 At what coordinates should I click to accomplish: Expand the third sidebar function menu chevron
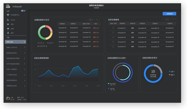click(25, 53)
